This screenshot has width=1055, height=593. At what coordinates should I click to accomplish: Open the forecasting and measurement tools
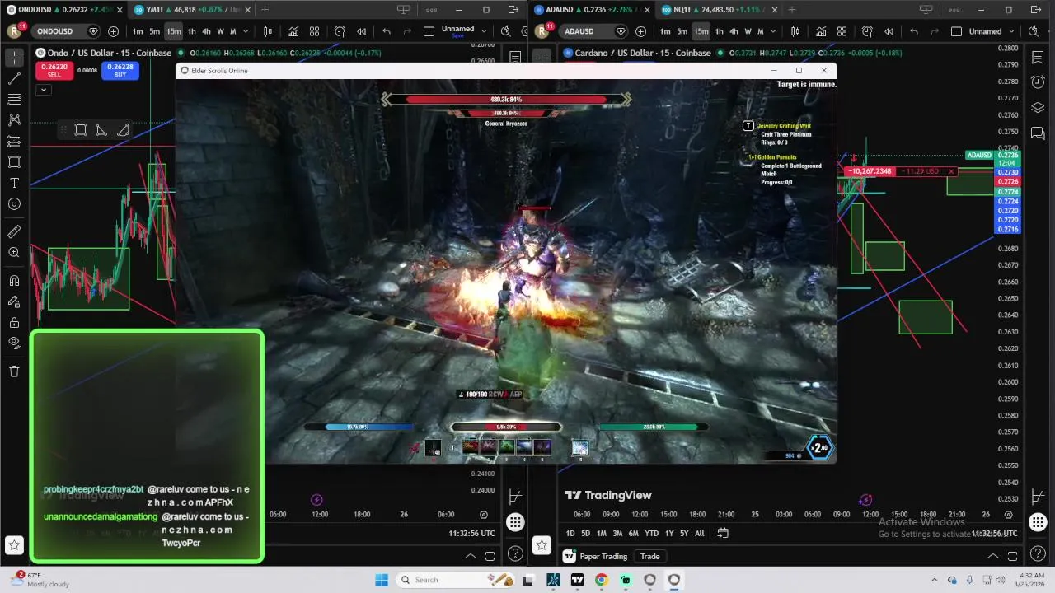[x=14, y=142]
